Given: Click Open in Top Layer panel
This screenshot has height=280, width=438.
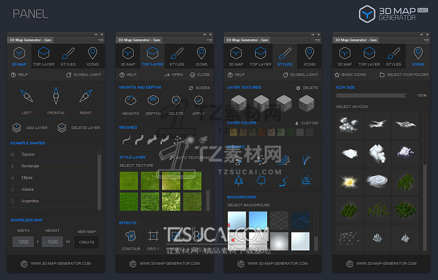Looking at the screenshot, I should (x=174, y=75).
